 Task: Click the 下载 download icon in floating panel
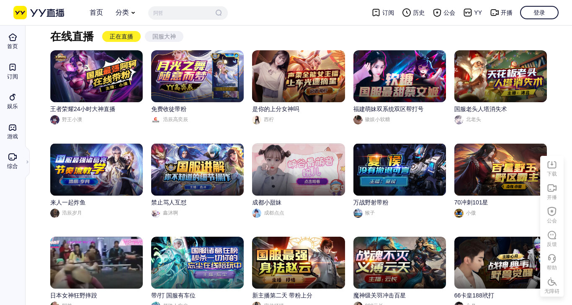[x=552, y=165]
